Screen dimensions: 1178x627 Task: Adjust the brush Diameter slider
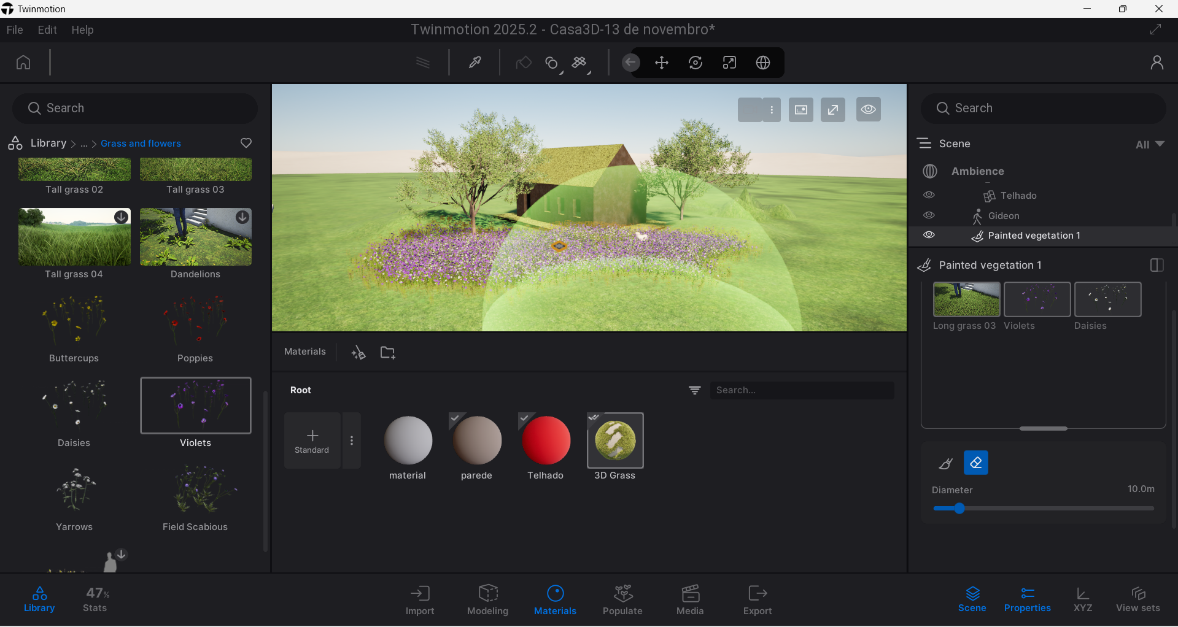coord(959,509)
